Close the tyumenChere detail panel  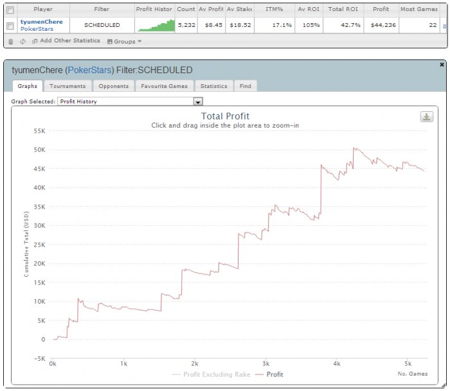point(442,65)
